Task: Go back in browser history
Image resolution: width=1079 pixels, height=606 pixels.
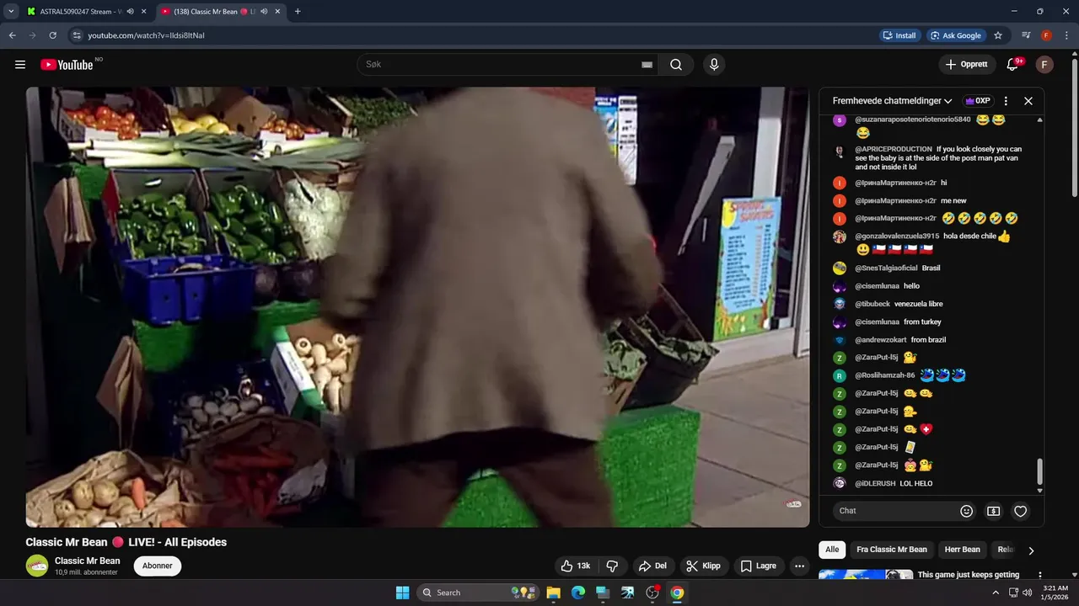Action: click(x=13, y=35)
